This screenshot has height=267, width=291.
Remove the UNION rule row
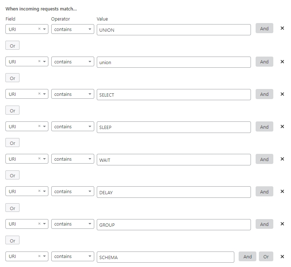coord(282,28)
